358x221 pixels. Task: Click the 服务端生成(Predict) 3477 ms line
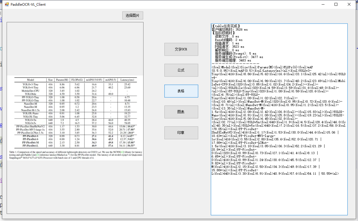(x=239, y=57)
